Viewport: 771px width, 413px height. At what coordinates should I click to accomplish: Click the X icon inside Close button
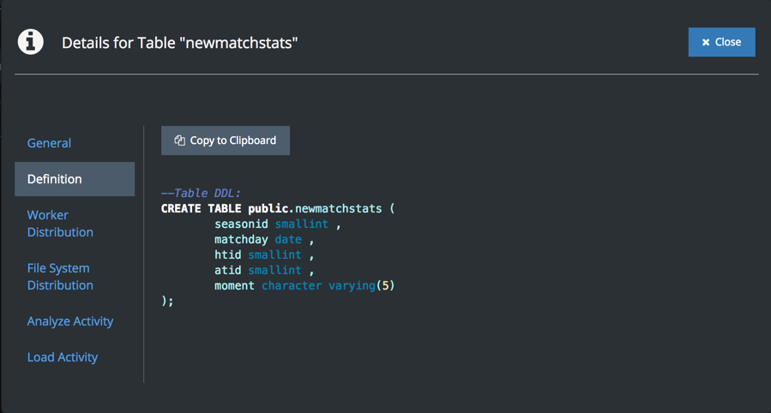pos(706,42)
